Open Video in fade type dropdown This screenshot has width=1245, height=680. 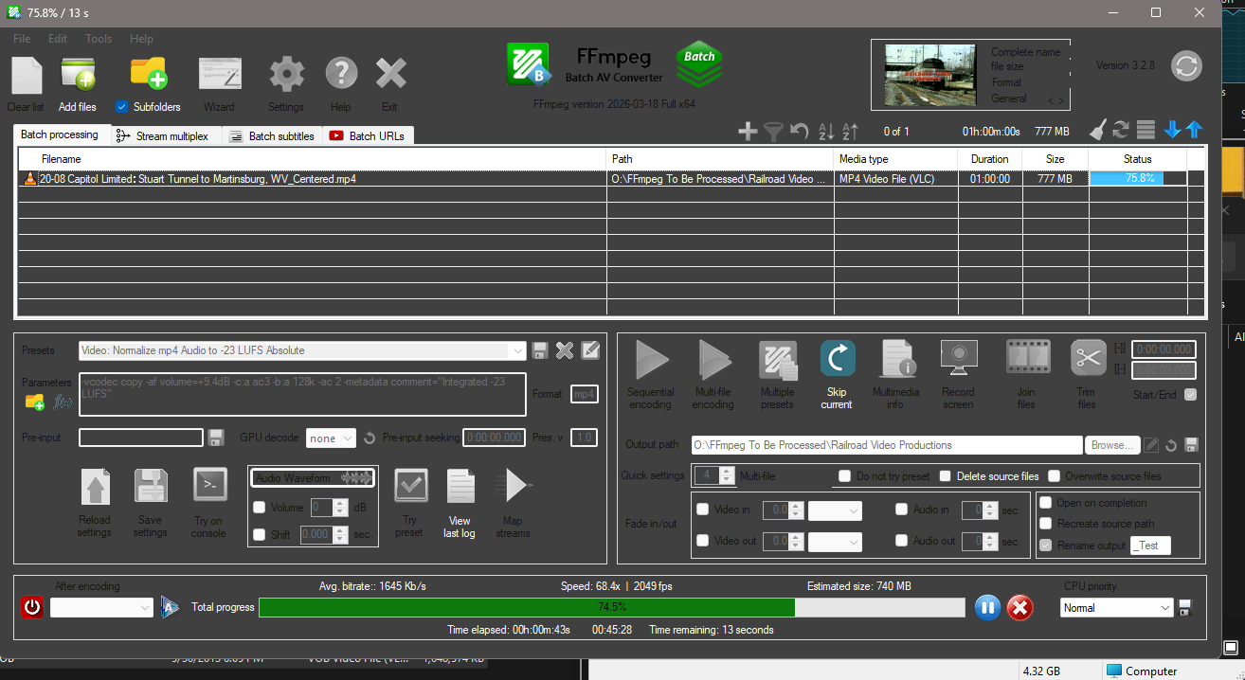coord(835,510)
